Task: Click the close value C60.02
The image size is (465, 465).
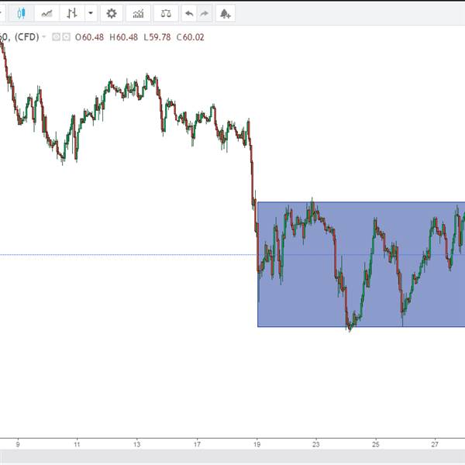Action: pos(191,37)
